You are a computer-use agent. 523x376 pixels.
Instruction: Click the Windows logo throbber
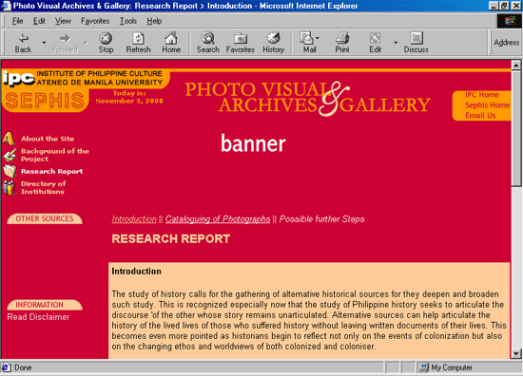[x=510, y=21]
